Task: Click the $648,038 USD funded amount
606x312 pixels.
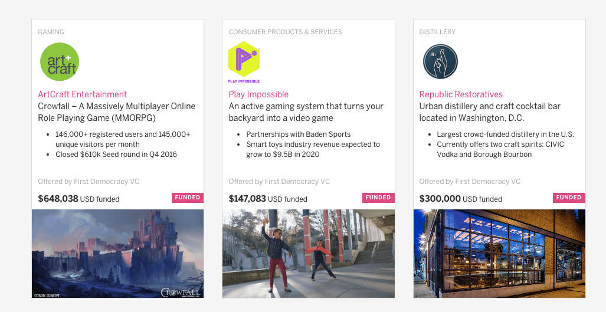Action: [x=78, y=199]
